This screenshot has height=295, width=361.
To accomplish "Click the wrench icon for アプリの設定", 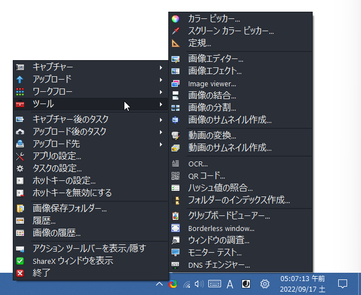I will coord(20,156).
